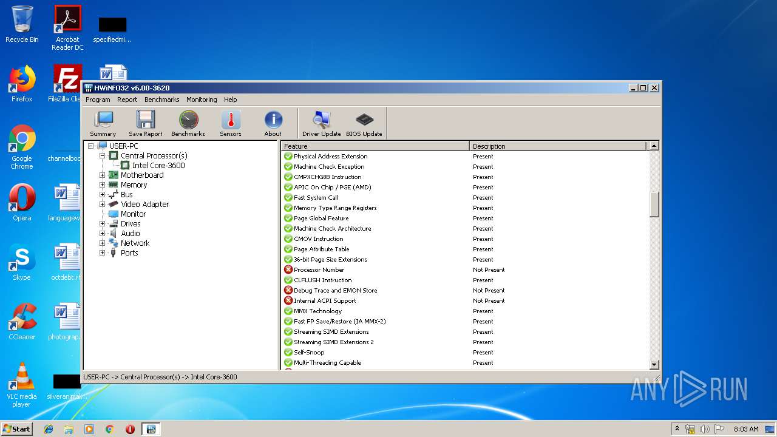Show hidden system tray icons arrow
Viewport: 777px width, 437px height.
[677, 429]
